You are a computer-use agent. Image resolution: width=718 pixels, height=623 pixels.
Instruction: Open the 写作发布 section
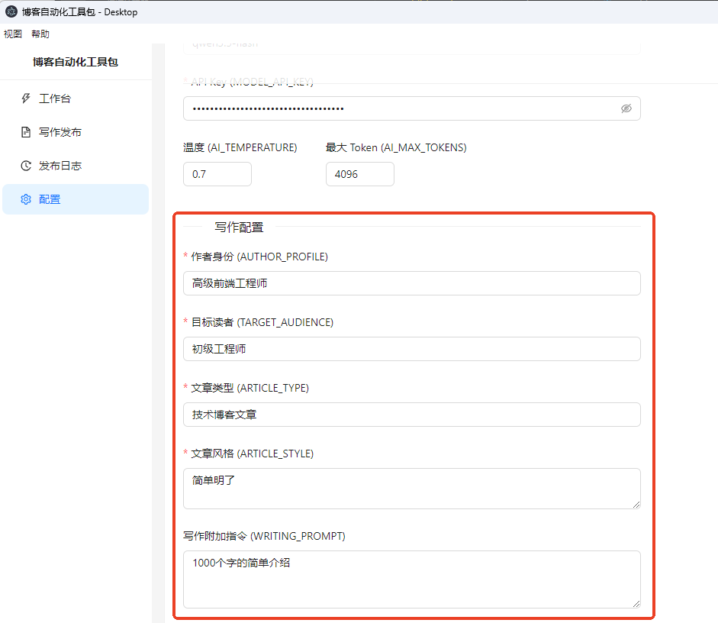pyautogui.click(x=76, y=132)
